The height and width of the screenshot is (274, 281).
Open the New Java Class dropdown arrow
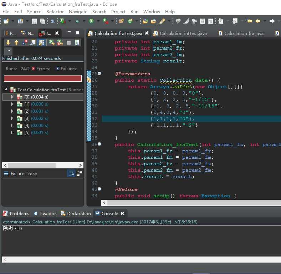point(137,21)
